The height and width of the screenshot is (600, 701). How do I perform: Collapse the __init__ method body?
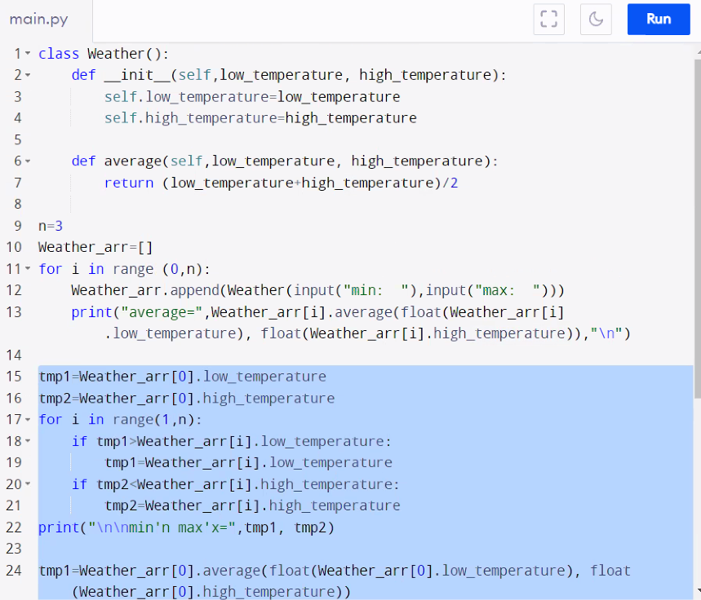[x=25, y=74]
